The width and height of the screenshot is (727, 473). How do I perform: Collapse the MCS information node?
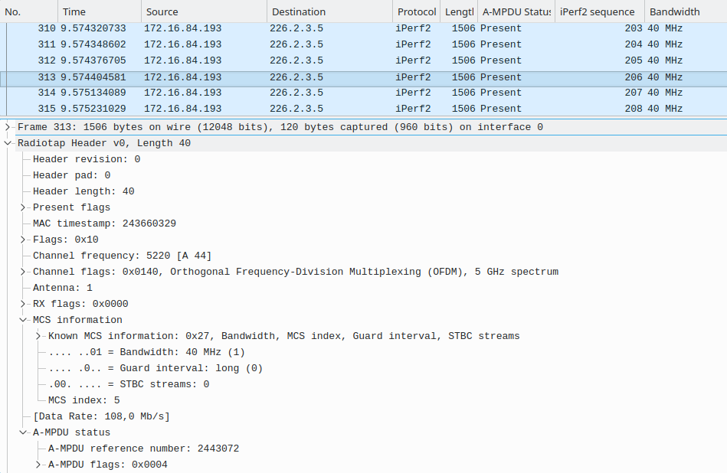(x=23, y=320)
